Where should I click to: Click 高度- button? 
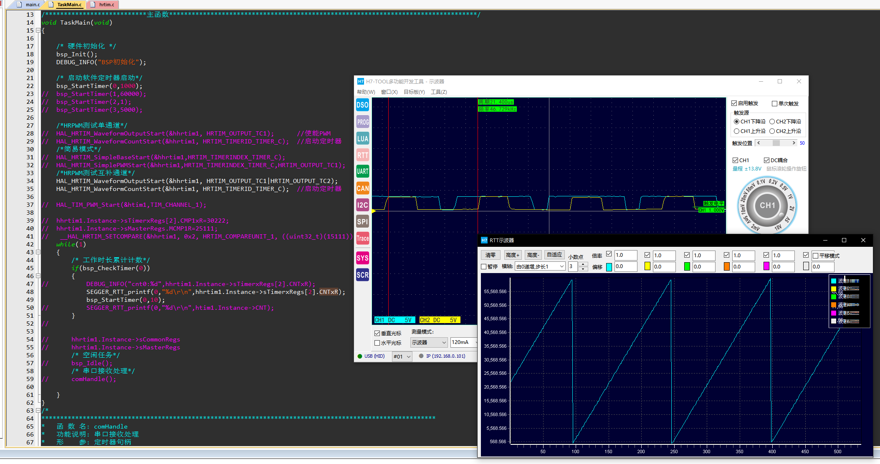[533, 255]
